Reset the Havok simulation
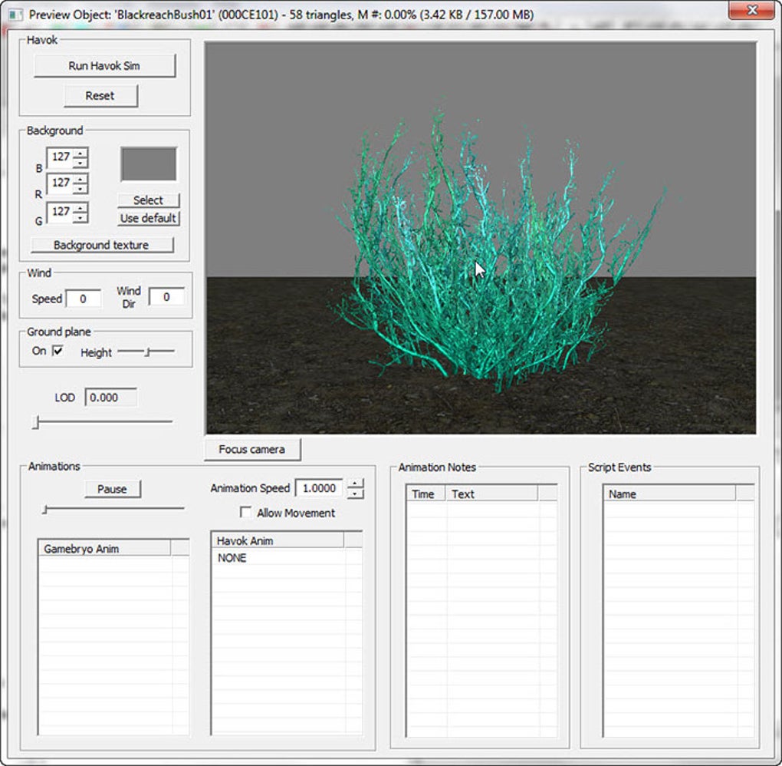 [100, 95]
